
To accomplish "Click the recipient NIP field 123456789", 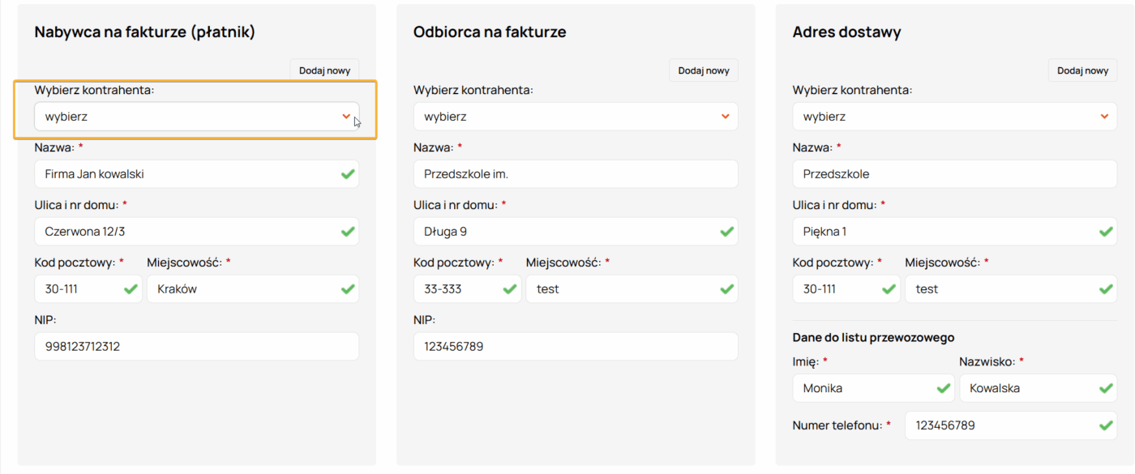I will tap(575, 347).
